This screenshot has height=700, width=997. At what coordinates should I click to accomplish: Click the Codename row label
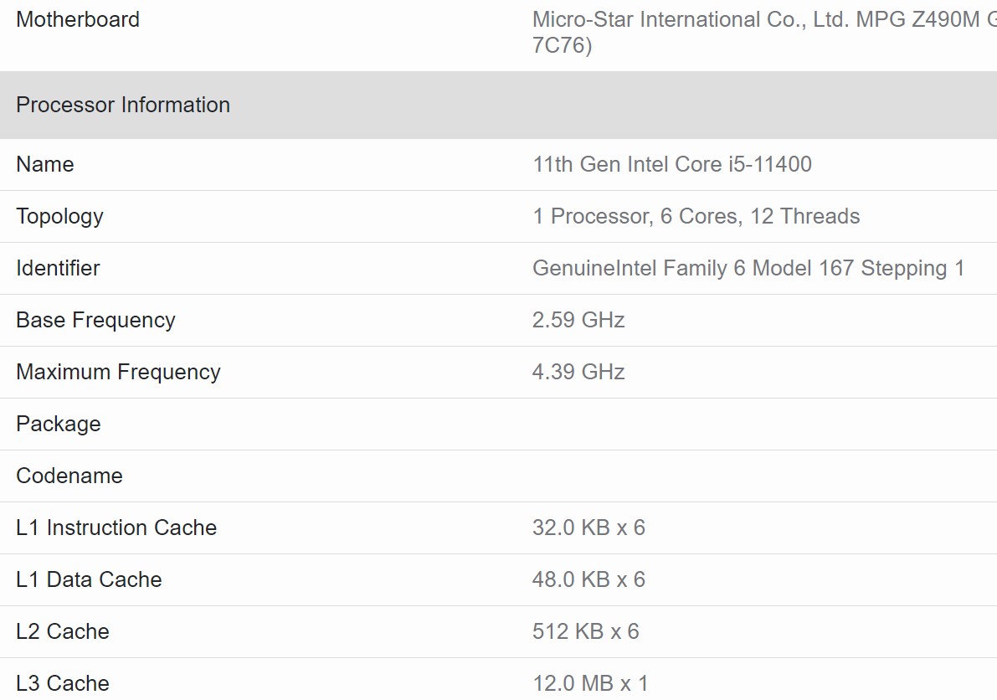[x=69, y=476]
